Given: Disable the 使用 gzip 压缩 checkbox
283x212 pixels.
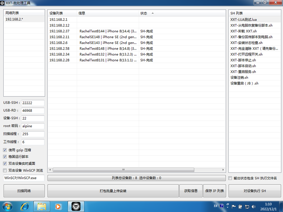Looking at the screenshot, I should click(5, 150).
